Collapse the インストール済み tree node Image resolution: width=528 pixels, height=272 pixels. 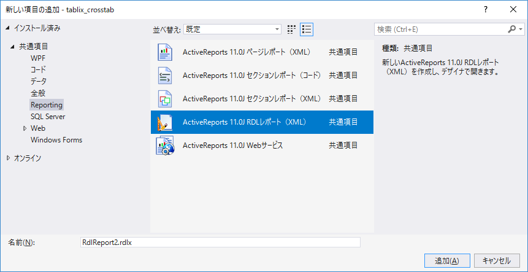[x=8, y=29]
